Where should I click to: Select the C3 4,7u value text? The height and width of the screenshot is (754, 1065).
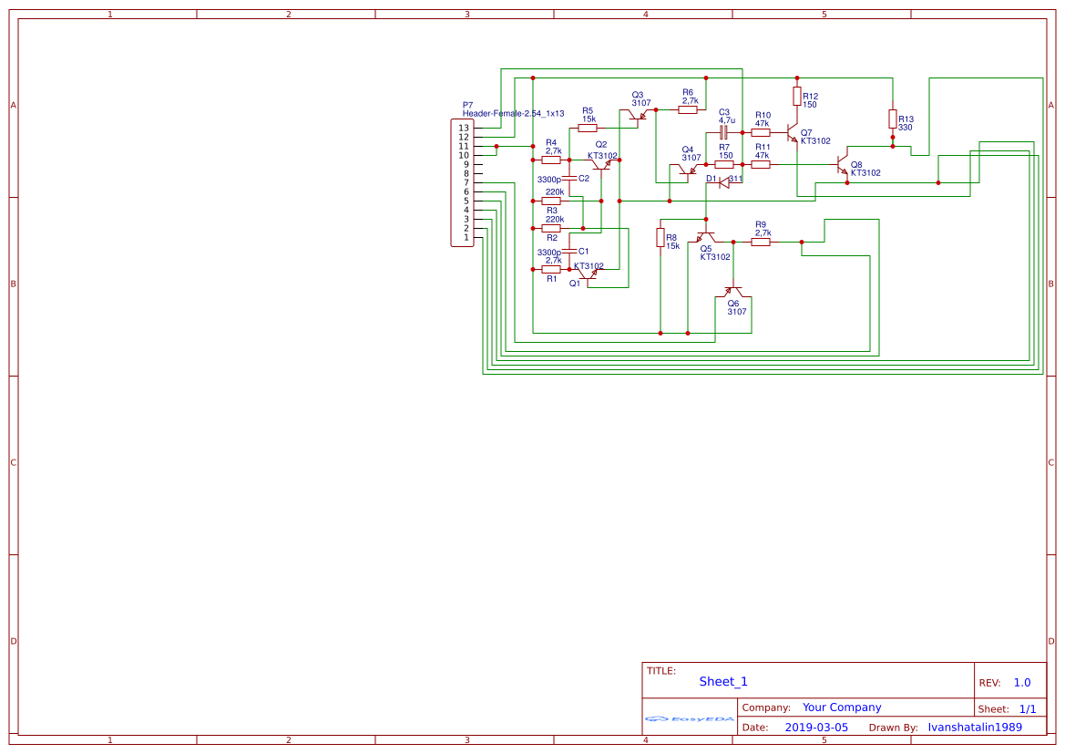point(727,120)
